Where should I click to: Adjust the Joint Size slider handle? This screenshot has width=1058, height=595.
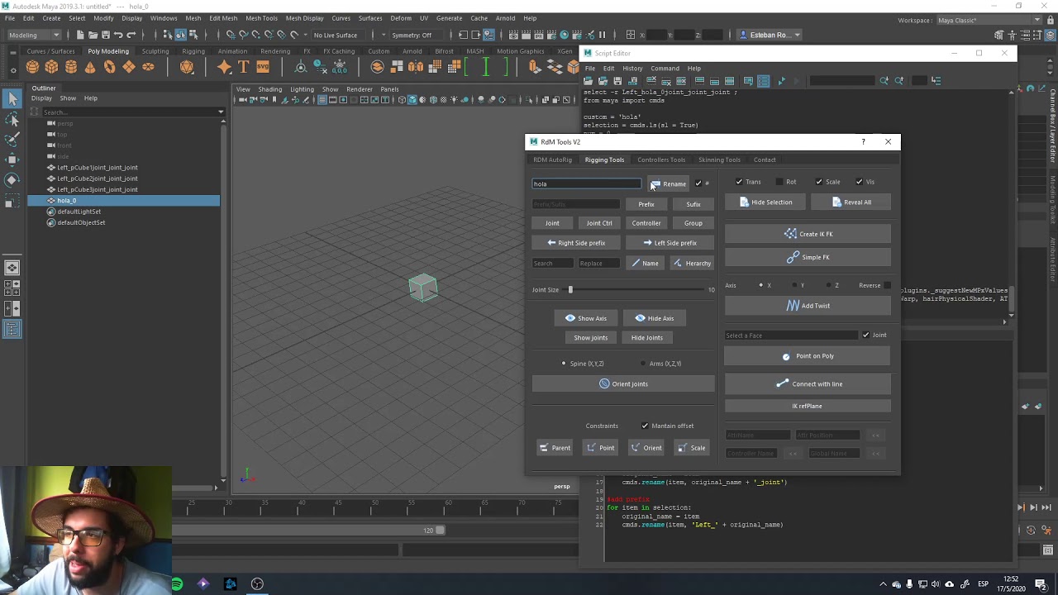[570, 289]
